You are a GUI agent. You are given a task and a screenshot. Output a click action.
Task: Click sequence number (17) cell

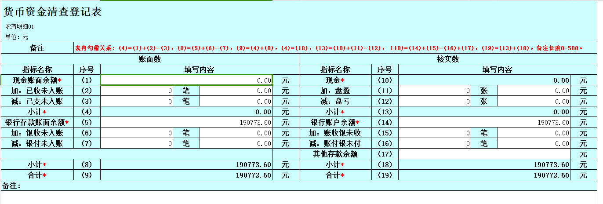pyautogui.click(x=385, y=154)
